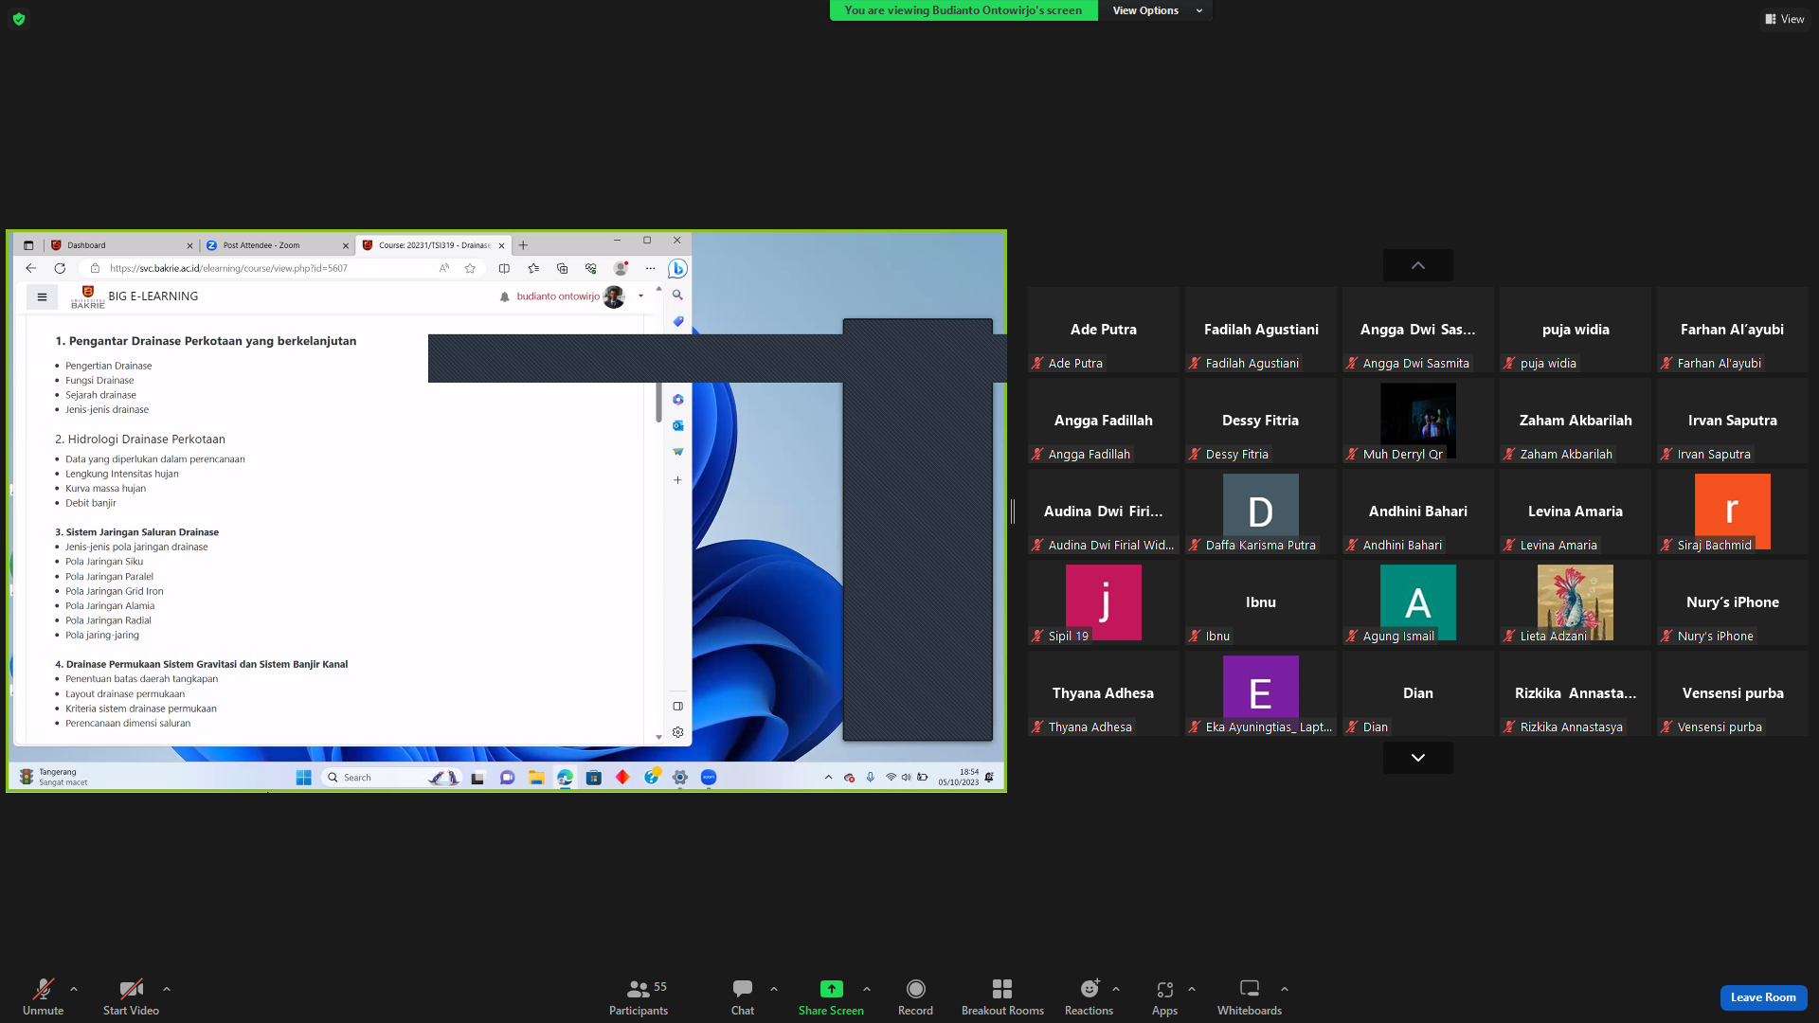Show next page of participant gallery
Viewport: 1819px width, 1023px height.
(1418, 758)
